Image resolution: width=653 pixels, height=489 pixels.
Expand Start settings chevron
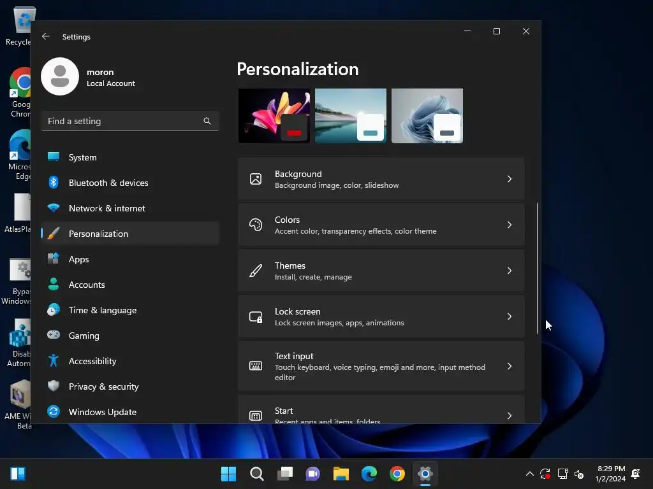(510, 416)
